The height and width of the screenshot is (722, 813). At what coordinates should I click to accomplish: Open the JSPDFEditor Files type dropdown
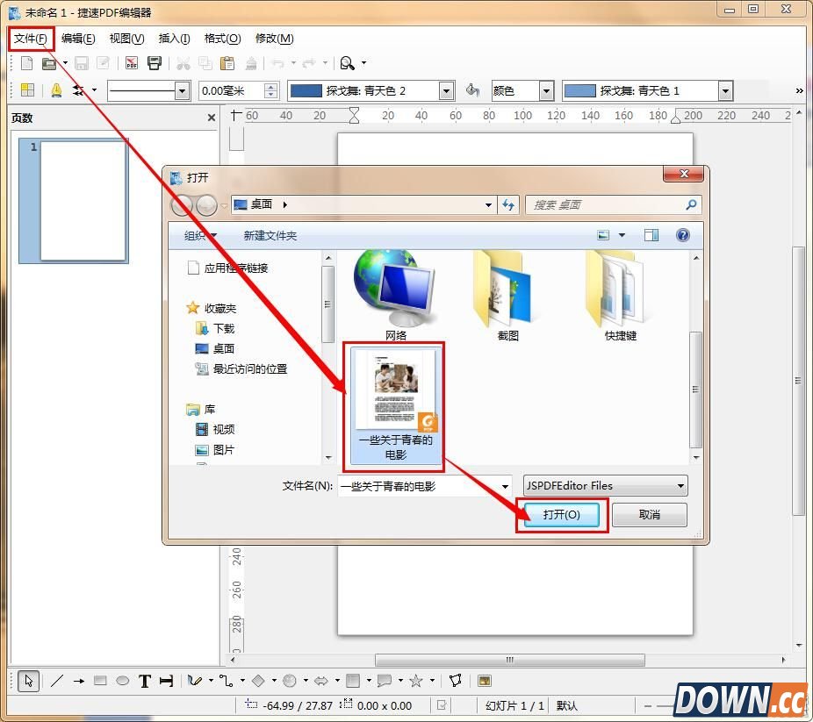point(605,486)
